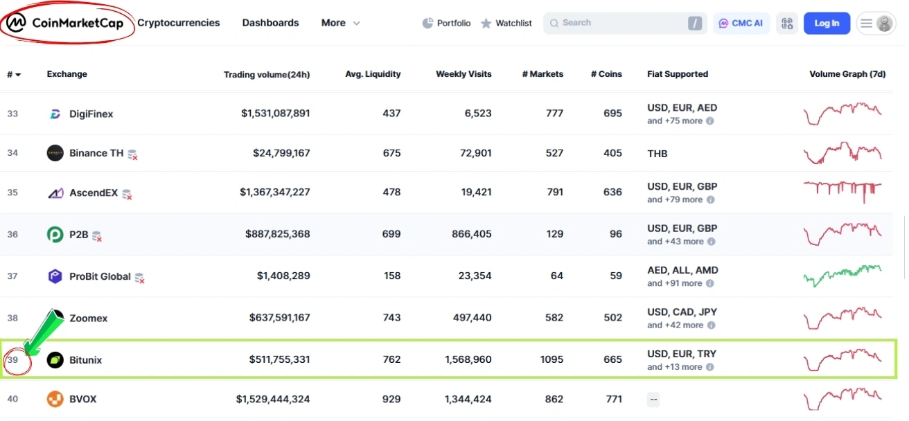Open the Watchlist star icon
Image resolution: width=909 pixels, height=421 pixels.
pos(486,24)
